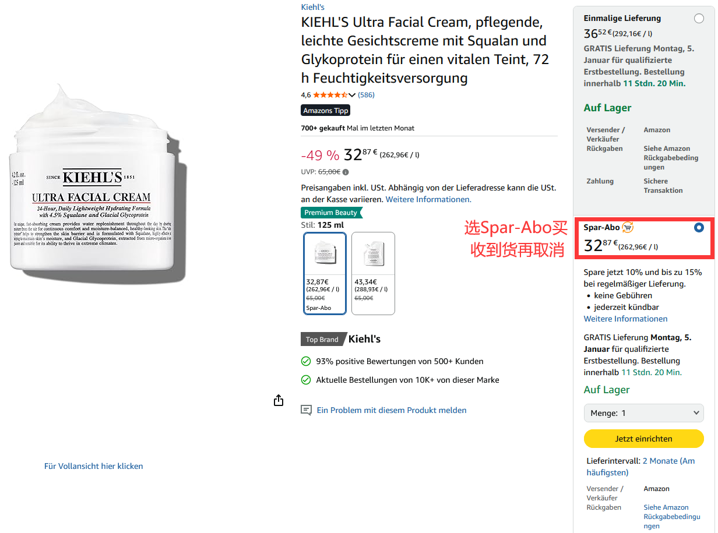Screen dimensions: 718x533
Task: Select the 43,34€ refill pouch style
Action: (x=373, y=273)
